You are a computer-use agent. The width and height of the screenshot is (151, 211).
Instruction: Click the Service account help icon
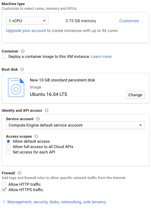coord(38,119)
